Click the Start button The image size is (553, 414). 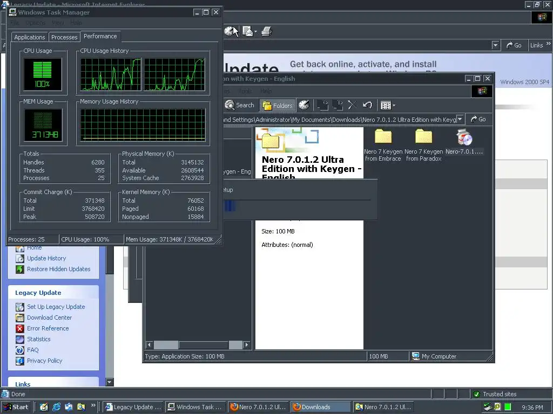point(16,407)
